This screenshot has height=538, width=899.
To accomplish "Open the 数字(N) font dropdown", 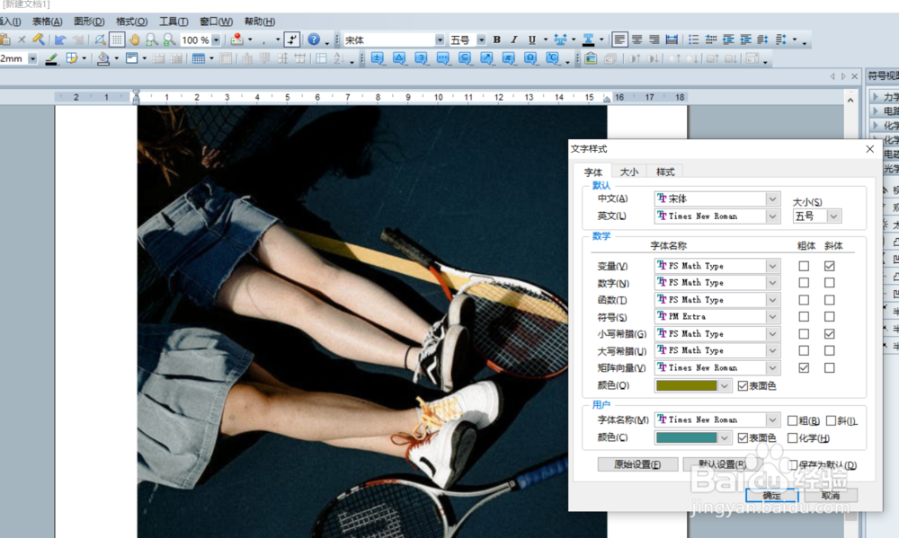I will coord(772,282).
